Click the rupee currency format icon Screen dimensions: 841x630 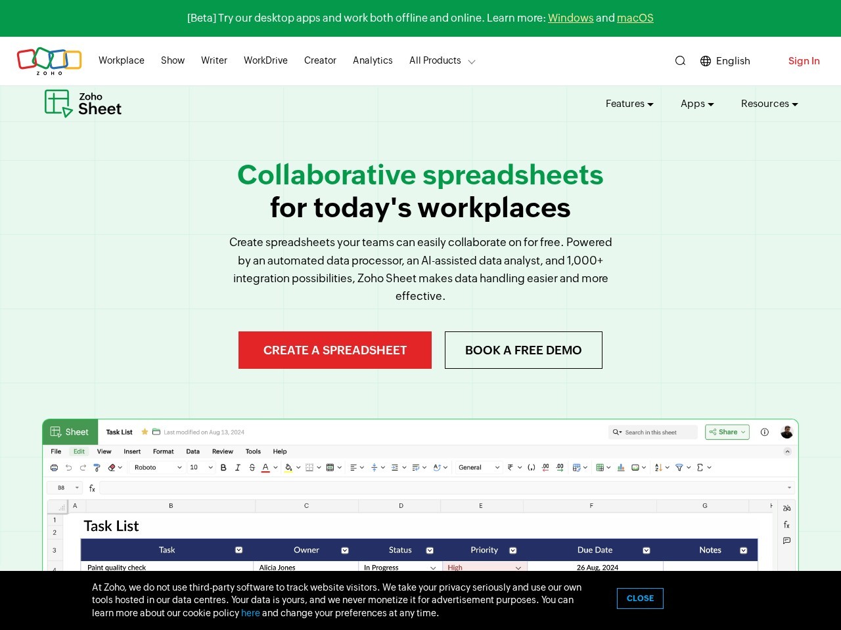tap(511, 467)
